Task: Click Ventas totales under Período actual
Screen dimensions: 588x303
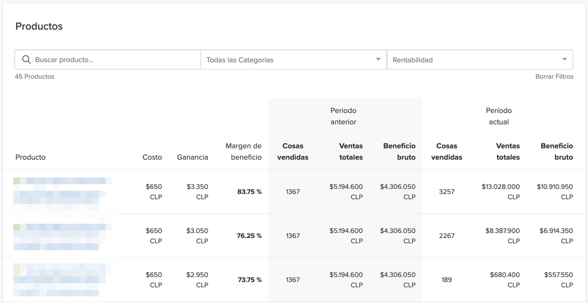Action: (508, 151)
